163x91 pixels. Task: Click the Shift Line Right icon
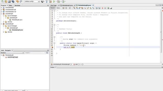point(99,8)
